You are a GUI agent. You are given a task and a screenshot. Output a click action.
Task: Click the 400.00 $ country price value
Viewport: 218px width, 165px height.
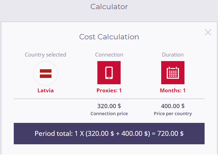click(172, 106)
